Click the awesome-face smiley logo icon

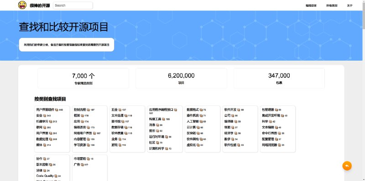coord(22,5)
